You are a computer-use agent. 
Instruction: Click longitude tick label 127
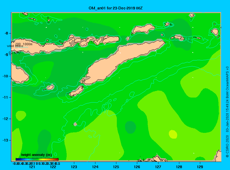point(158,167)
